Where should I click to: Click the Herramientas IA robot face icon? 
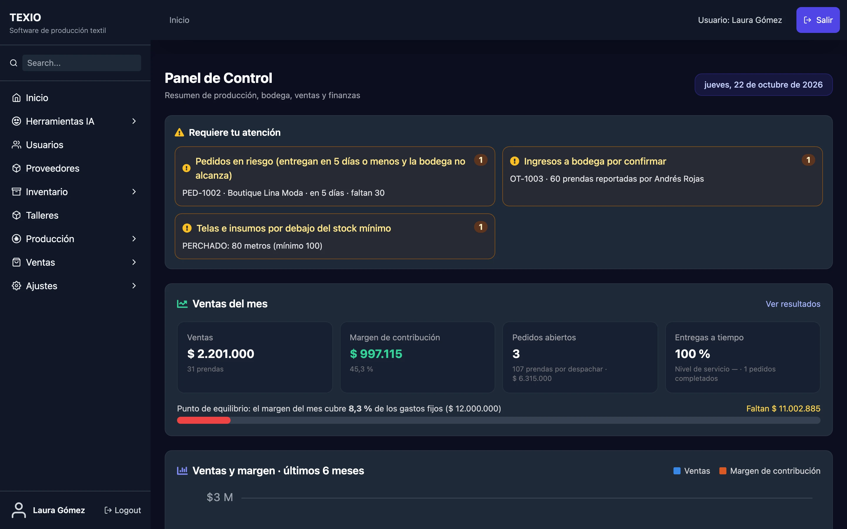16,121
